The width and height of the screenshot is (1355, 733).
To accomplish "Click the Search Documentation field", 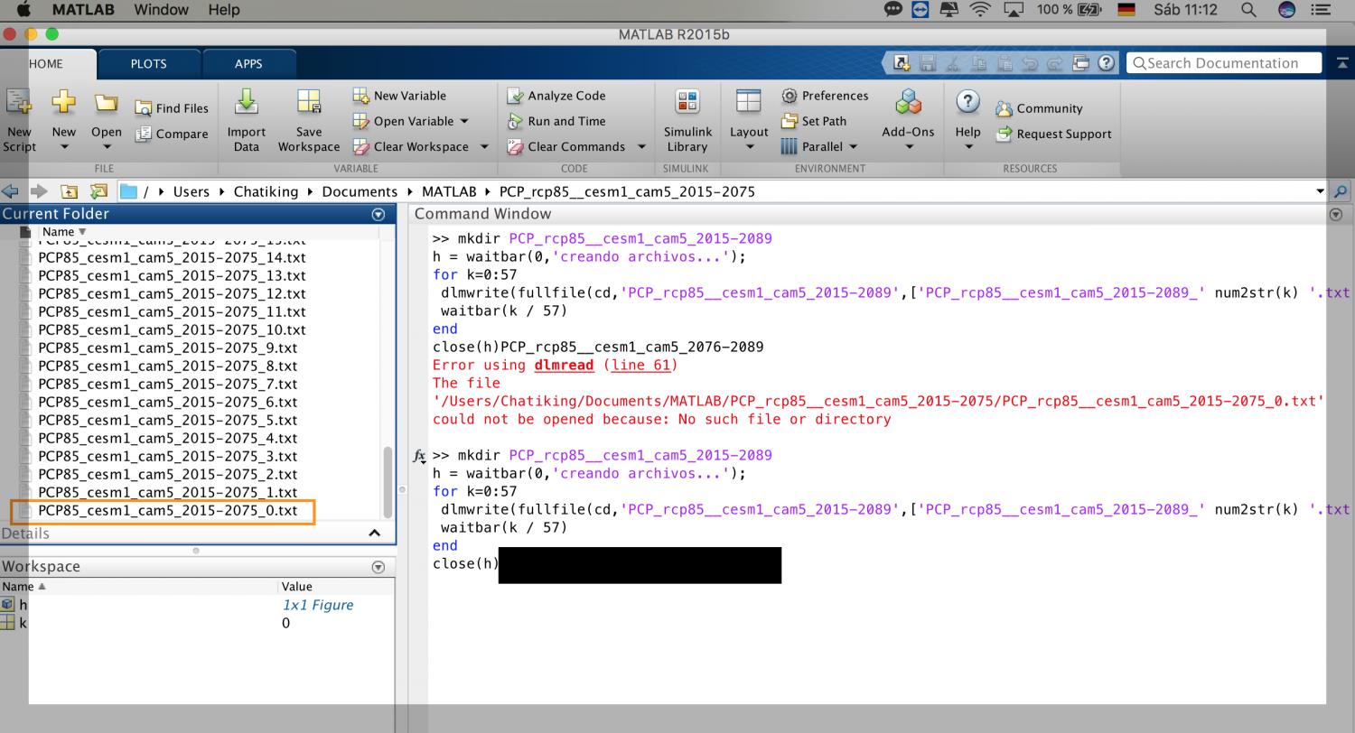I will [x=1224, y=63].
